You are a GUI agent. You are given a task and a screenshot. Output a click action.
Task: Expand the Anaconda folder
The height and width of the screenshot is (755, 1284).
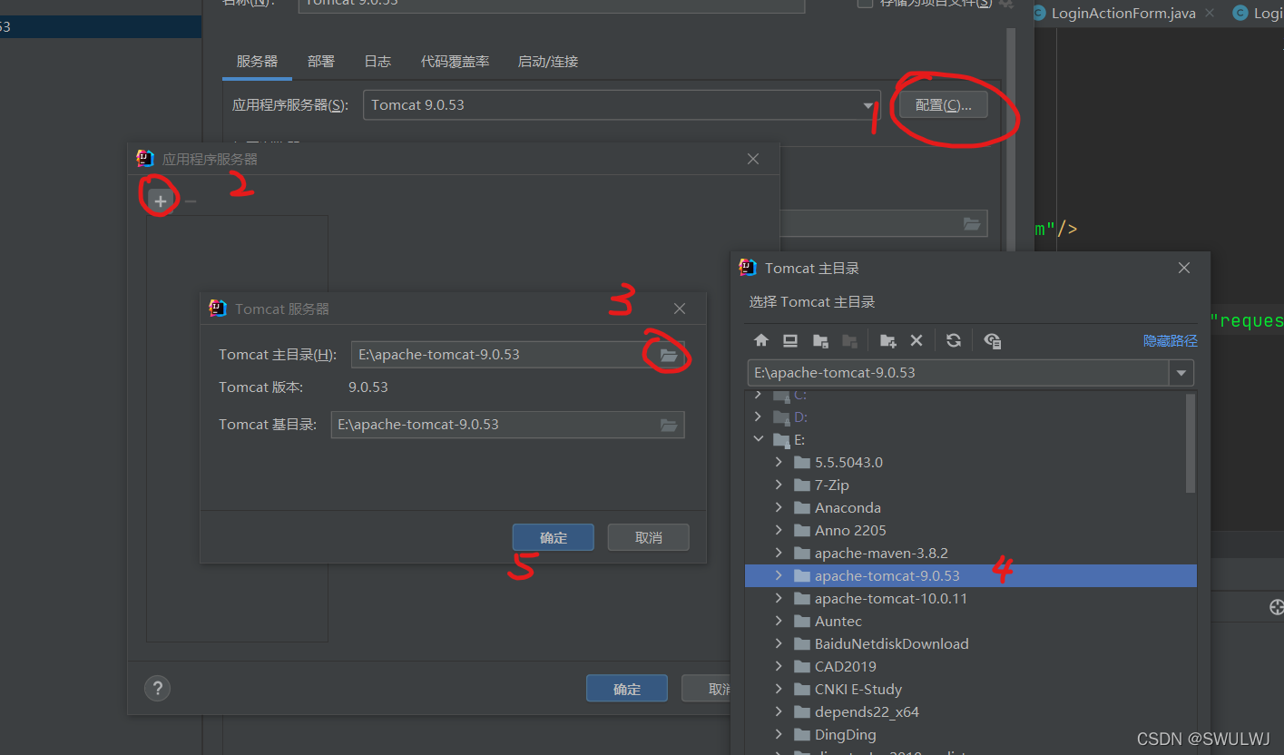(x=779, y=508)
